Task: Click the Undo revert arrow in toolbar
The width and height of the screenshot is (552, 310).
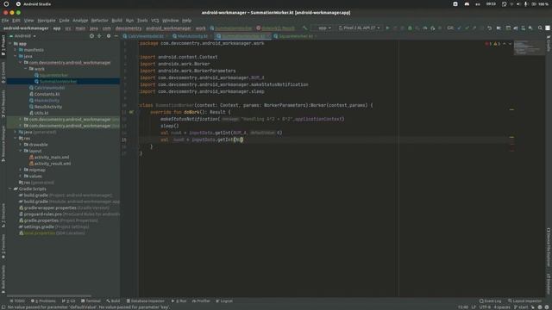Action: coord(489,28)
